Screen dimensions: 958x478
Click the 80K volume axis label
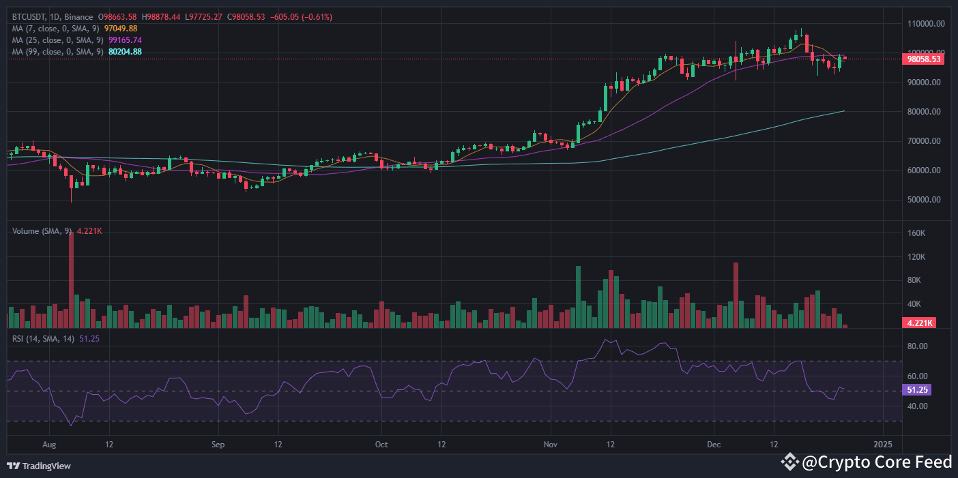point(914,280)
